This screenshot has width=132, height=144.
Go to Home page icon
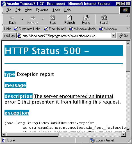[86, 18]
